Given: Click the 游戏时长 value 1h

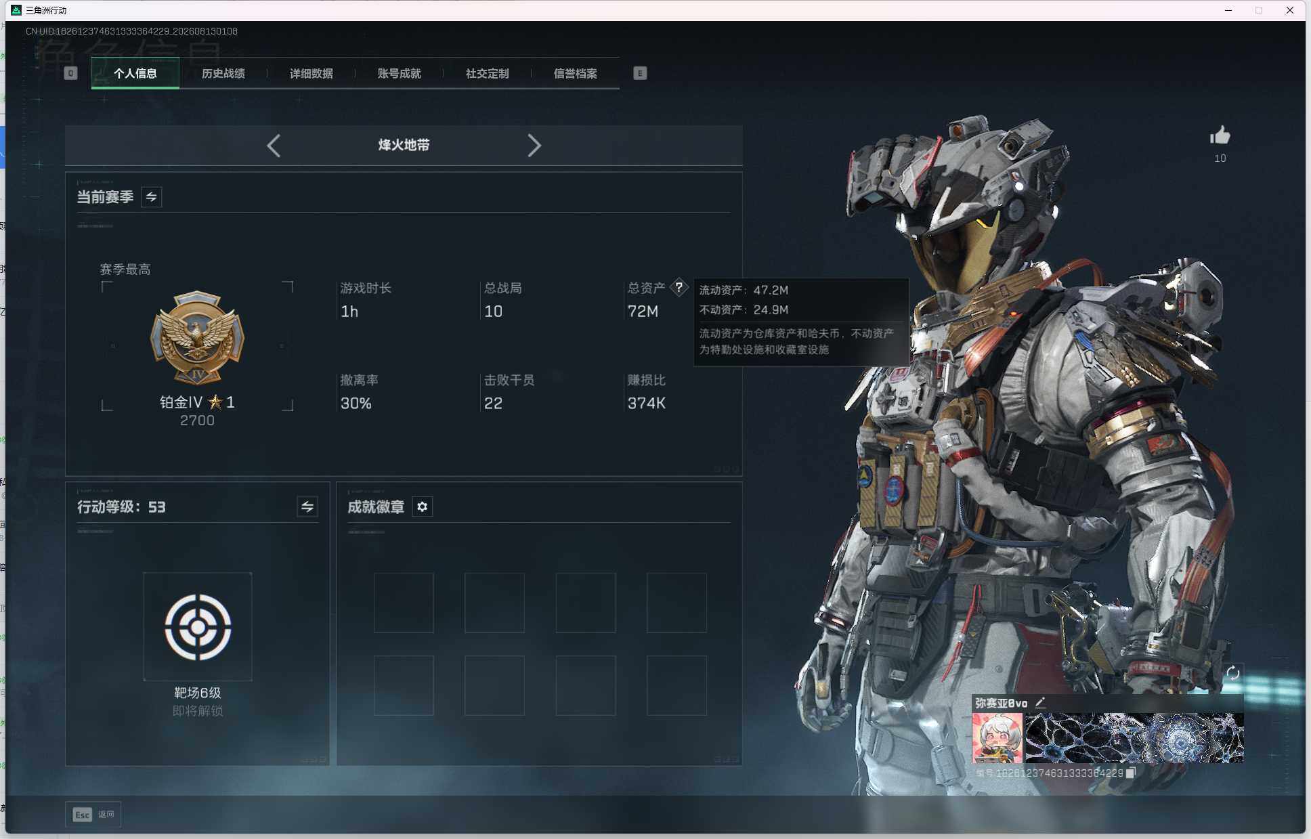Looking at the screenshot, I should (349, 311).
